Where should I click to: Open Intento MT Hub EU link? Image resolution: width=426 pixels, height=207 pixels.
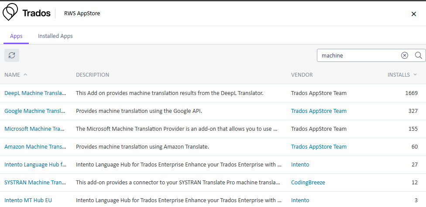28,200
